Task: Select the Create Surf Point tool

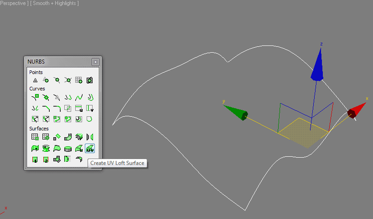Action: coord(79,80)
